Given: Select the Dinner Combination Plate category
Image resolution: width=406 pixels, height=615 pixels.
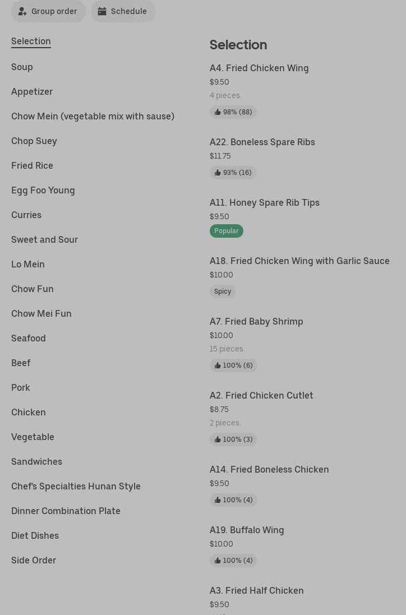Looking at the screenshot, I should click(x=66, y=511).
